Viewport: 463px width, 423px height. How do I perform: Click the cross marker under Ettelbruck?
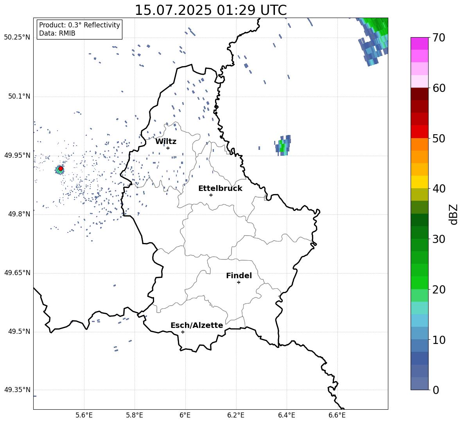(211, 195)
